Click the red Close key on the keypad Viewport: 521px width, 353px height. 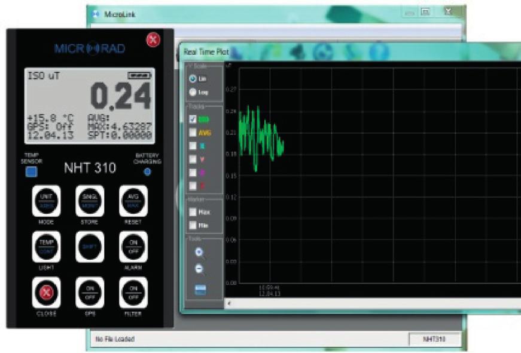pos(46,293)
